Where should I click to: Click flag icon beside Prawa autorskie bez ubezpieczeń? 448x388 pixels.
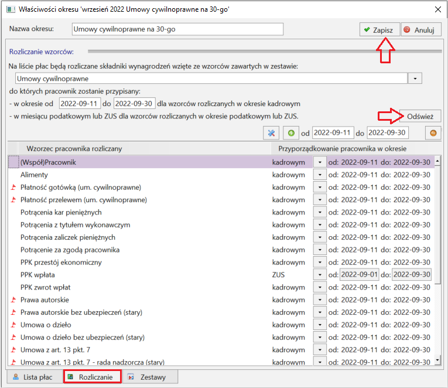tap(13, 312)
